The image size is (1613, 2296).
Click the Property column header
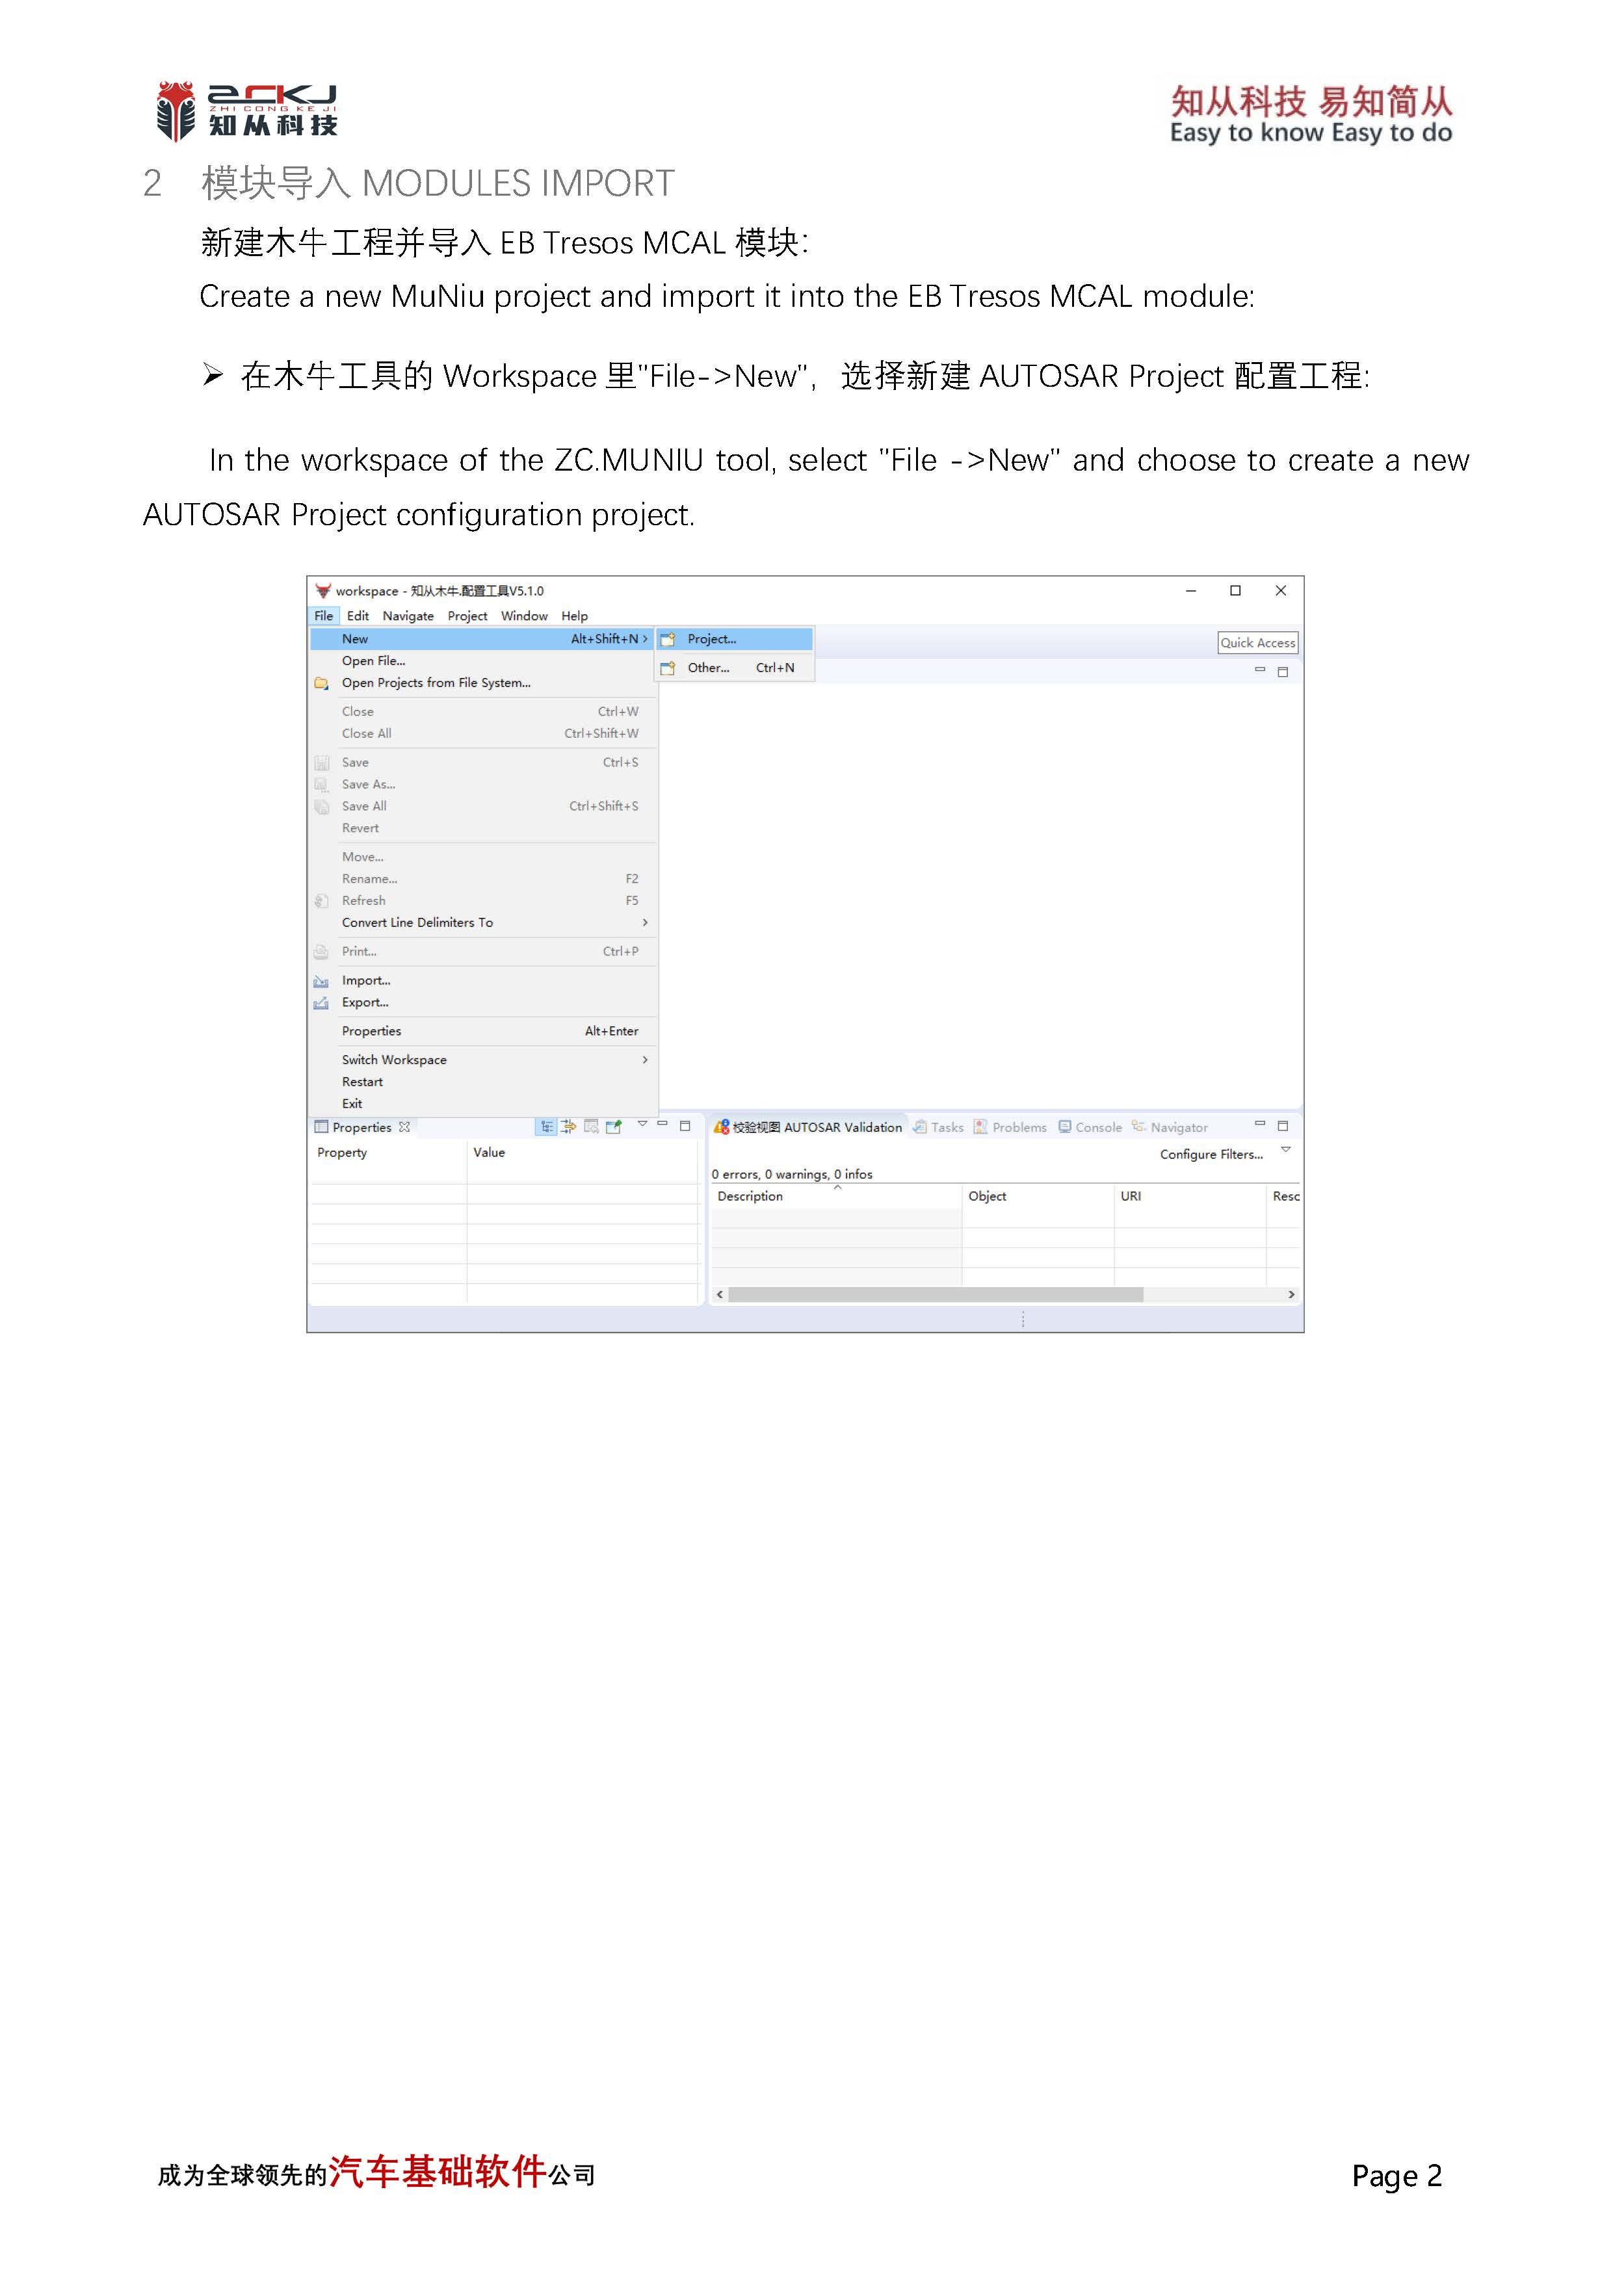[x=388, y=1153]
